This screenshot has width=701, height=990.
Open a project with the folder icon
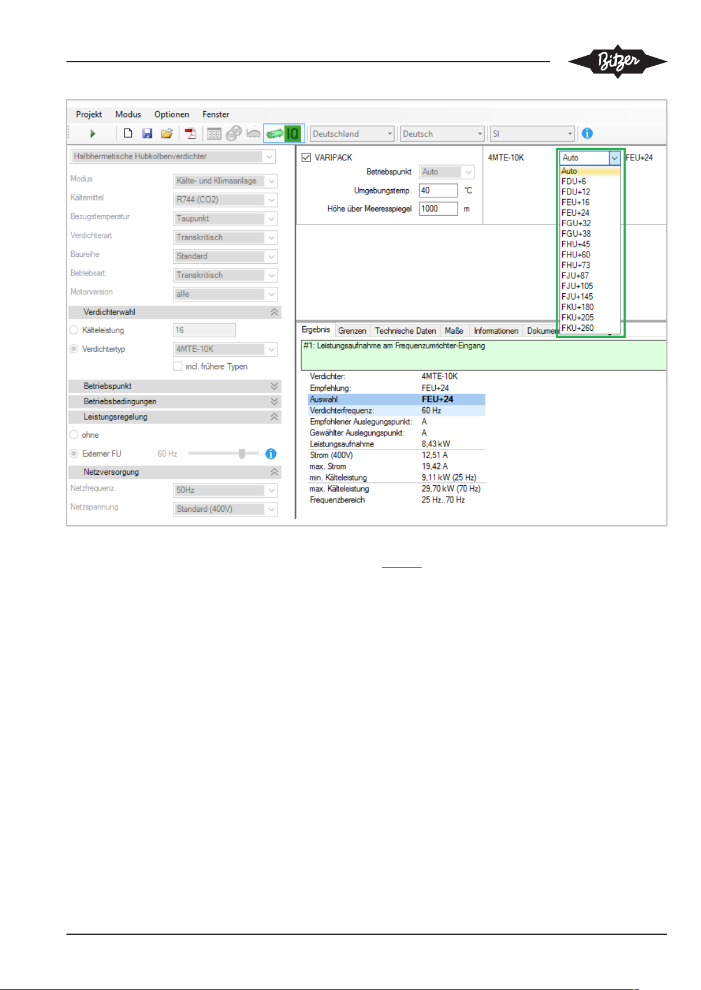coord(166,133)
